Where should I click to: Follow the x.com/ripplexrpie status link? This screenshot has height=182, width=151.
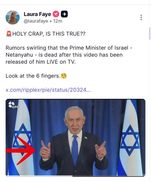point(48,90)
